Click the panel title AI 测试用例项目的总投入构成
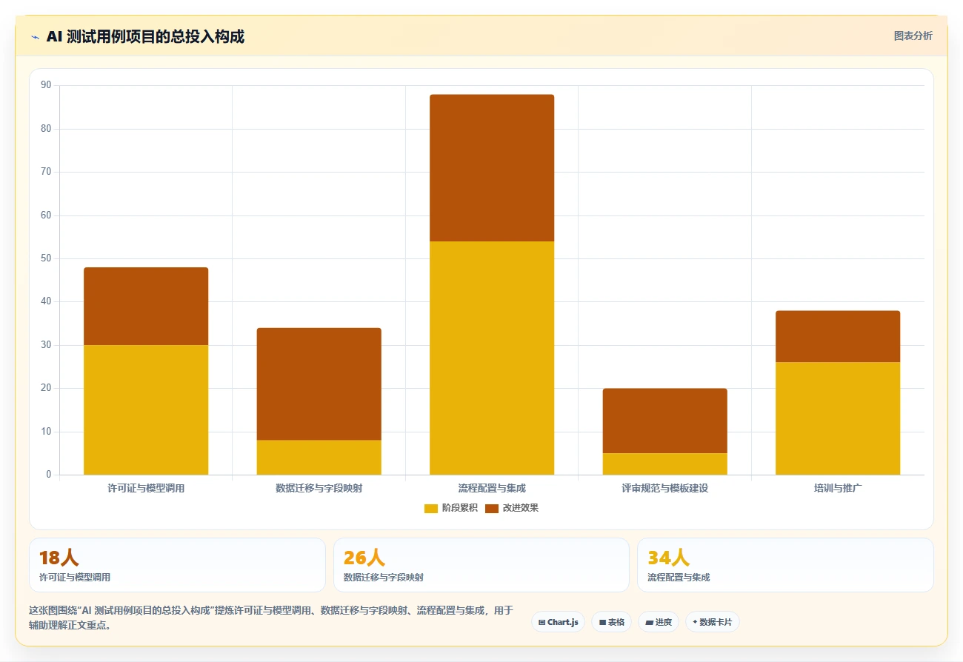 pyautogui.click(x=145, y=36)
